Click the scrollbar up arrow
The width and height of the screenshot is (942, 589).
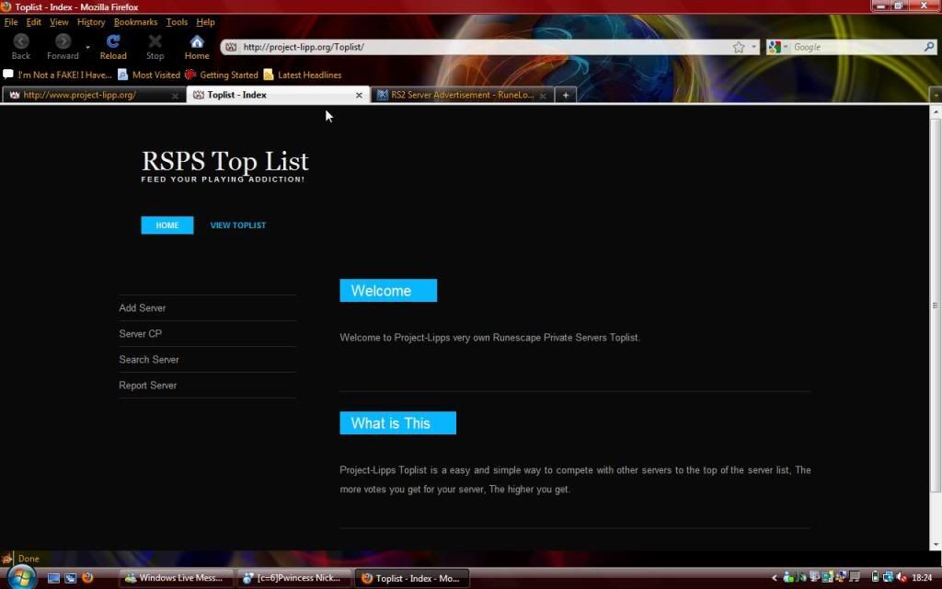(935, 111)
